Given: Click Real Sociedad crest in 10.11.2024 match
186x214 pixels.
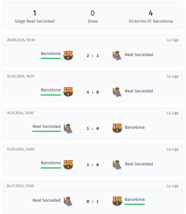Looking at the screenshot, I should [68, 128].
